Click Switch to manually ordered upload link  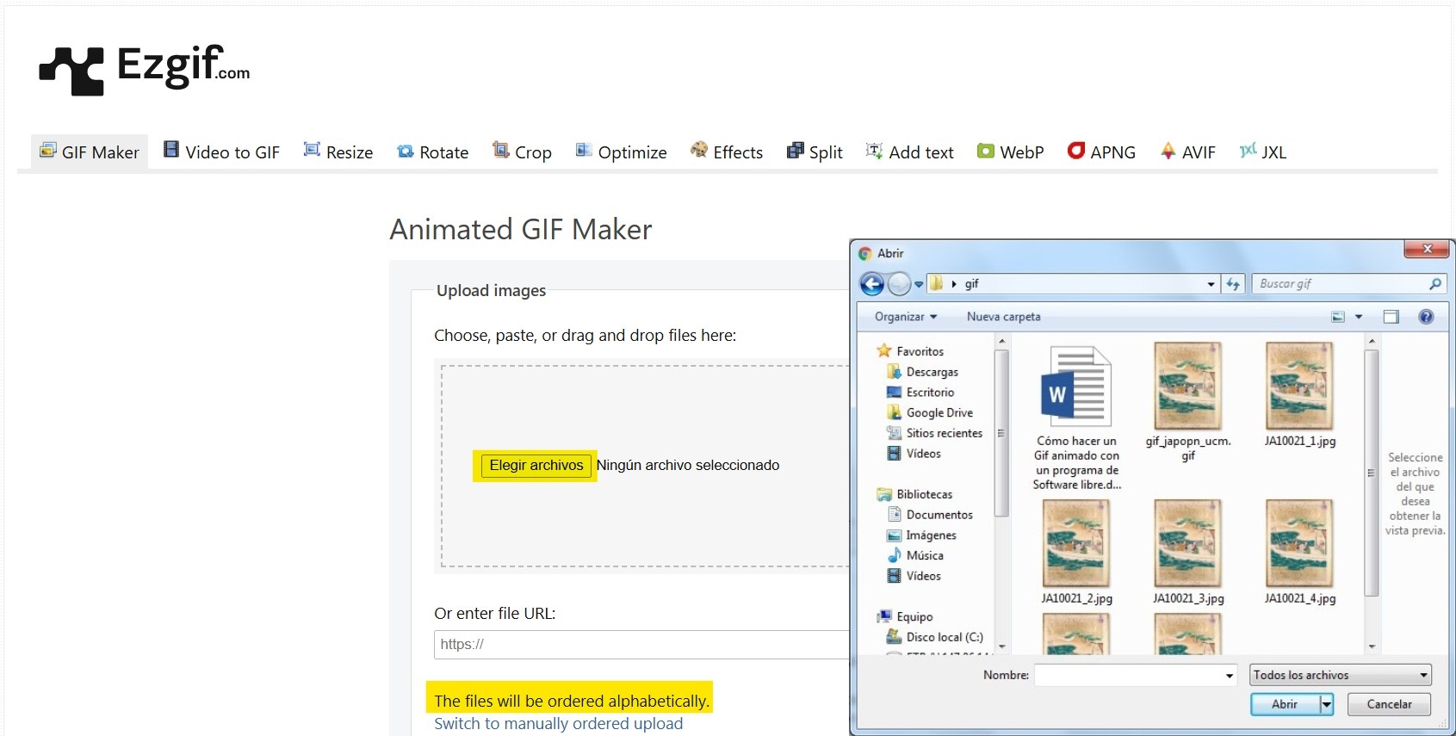coord(558,724)
